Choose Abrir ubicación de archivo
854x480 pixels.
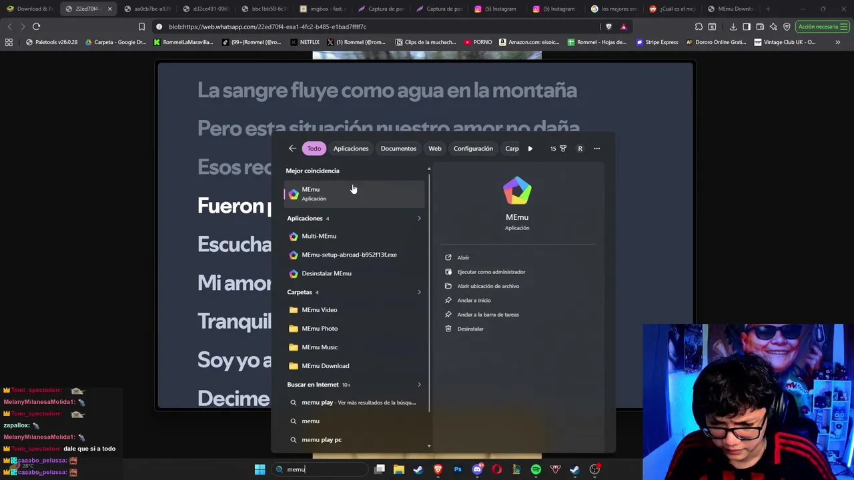tap(488, 286)
